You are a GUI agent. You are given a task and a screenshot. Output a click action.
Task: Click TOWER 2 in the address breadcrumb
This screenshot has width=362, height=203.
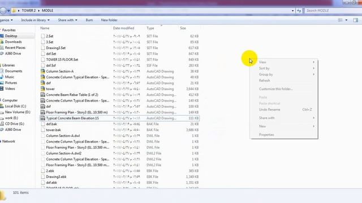(29, 11)
